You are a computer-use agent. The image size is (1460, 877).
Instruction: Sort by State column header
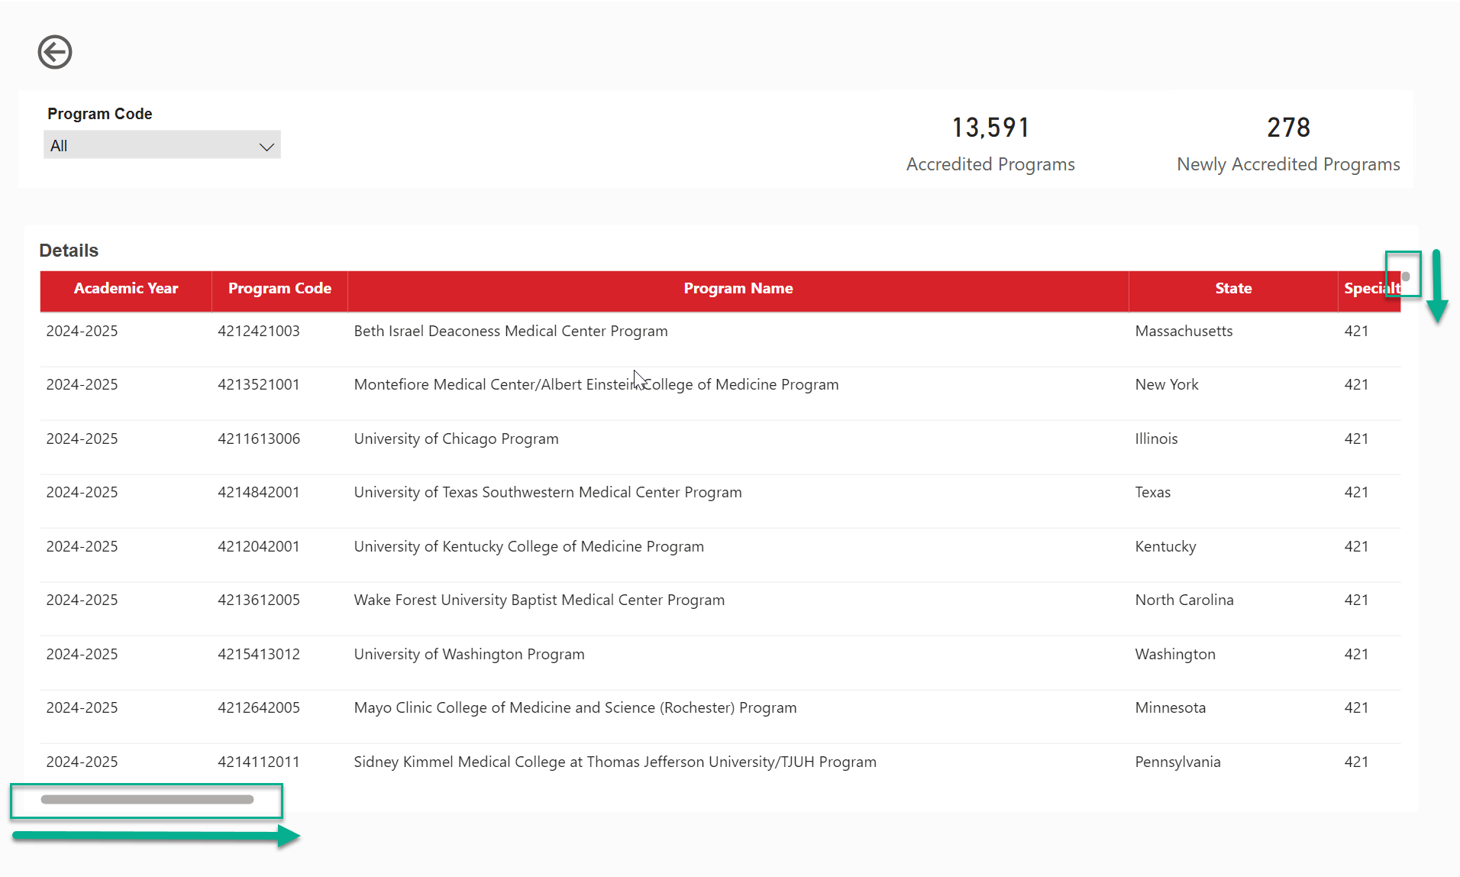[x=1233, y=289]
